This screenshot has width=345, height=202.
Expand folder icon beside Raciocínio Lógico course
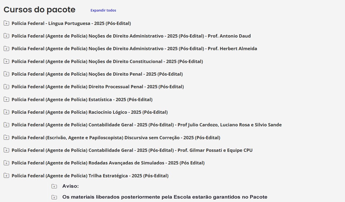point(6,112)
